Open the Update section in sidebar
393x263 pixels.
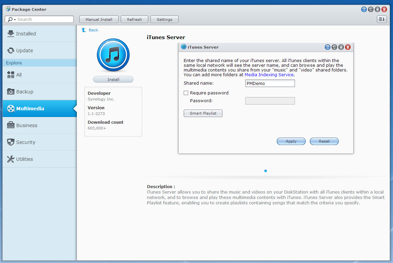point(39,50)
